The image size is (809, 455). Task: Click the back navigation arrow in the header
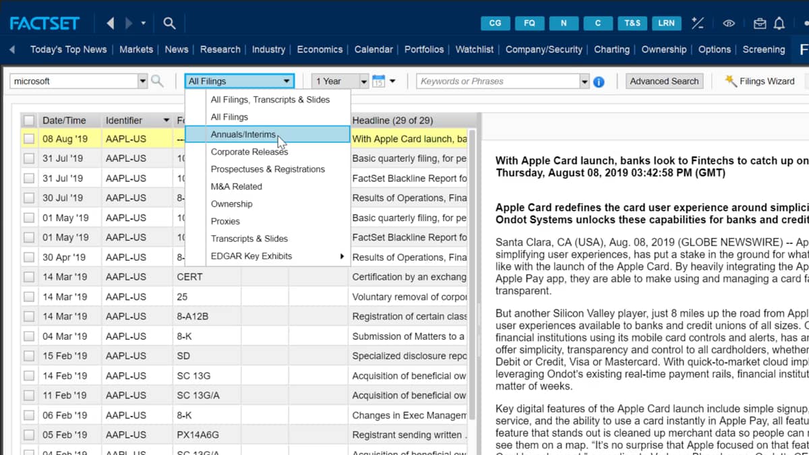[111, 24]
